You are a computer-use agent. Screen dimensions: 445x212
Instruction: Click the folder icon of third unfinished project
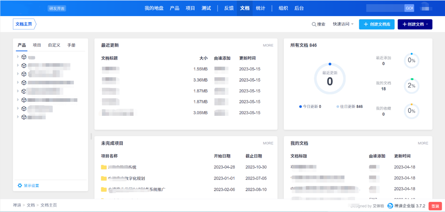click(x=104, y=189)
